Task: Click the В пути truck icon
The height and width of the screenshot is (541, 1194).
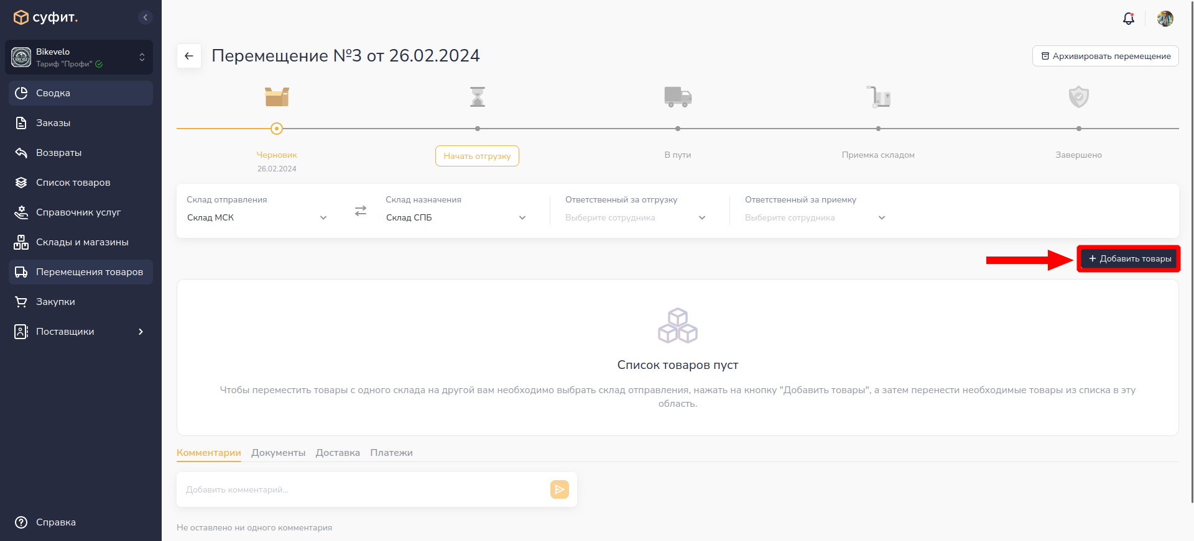Action: pyautogui.click(x=678, y=97)
